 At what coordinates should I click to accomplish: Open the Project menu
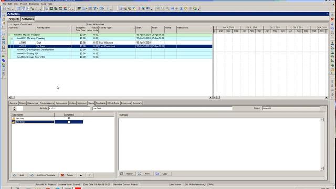(24, 4)
